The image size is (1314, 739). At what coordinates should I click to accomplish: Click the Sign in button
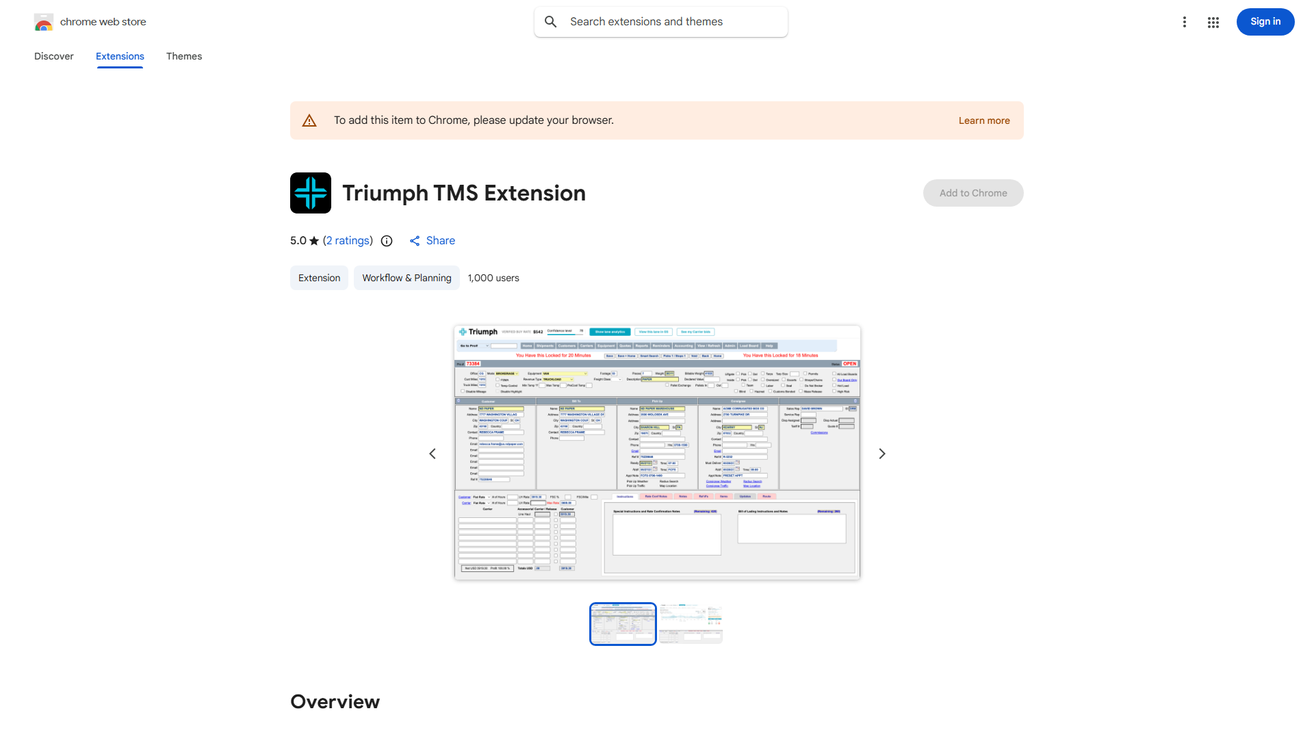tap(1265, 22)
